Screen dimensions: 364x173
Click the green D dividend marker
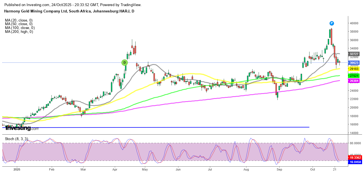pos(125,62)
